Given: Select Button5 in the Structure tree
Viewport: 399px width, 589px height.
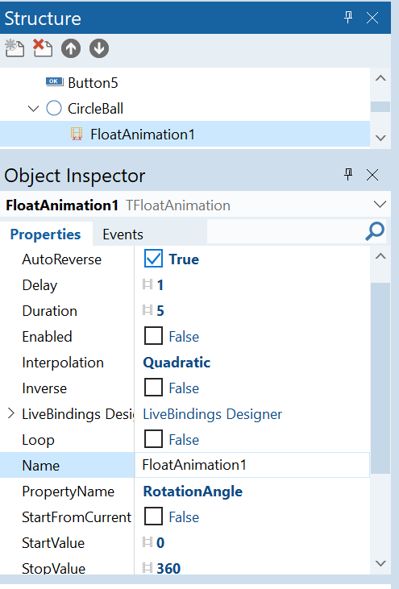Looking at the screenshot, I should pyautogui.click(x=93, y=83).
